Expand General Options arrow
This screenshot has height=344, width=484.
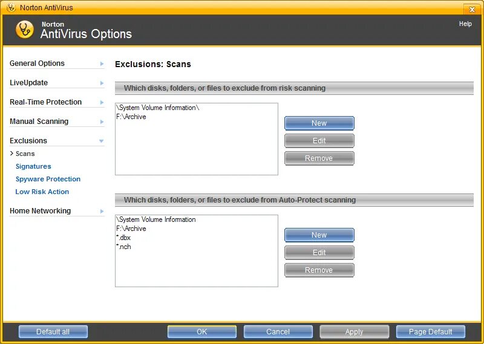(x=102, y=63)
